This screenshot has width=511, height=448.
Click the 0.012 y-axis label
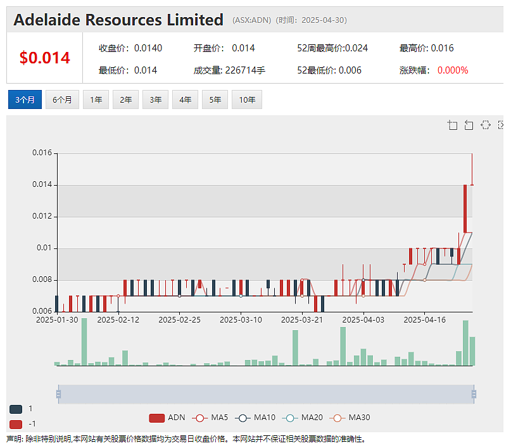click(x=42, y=216)
